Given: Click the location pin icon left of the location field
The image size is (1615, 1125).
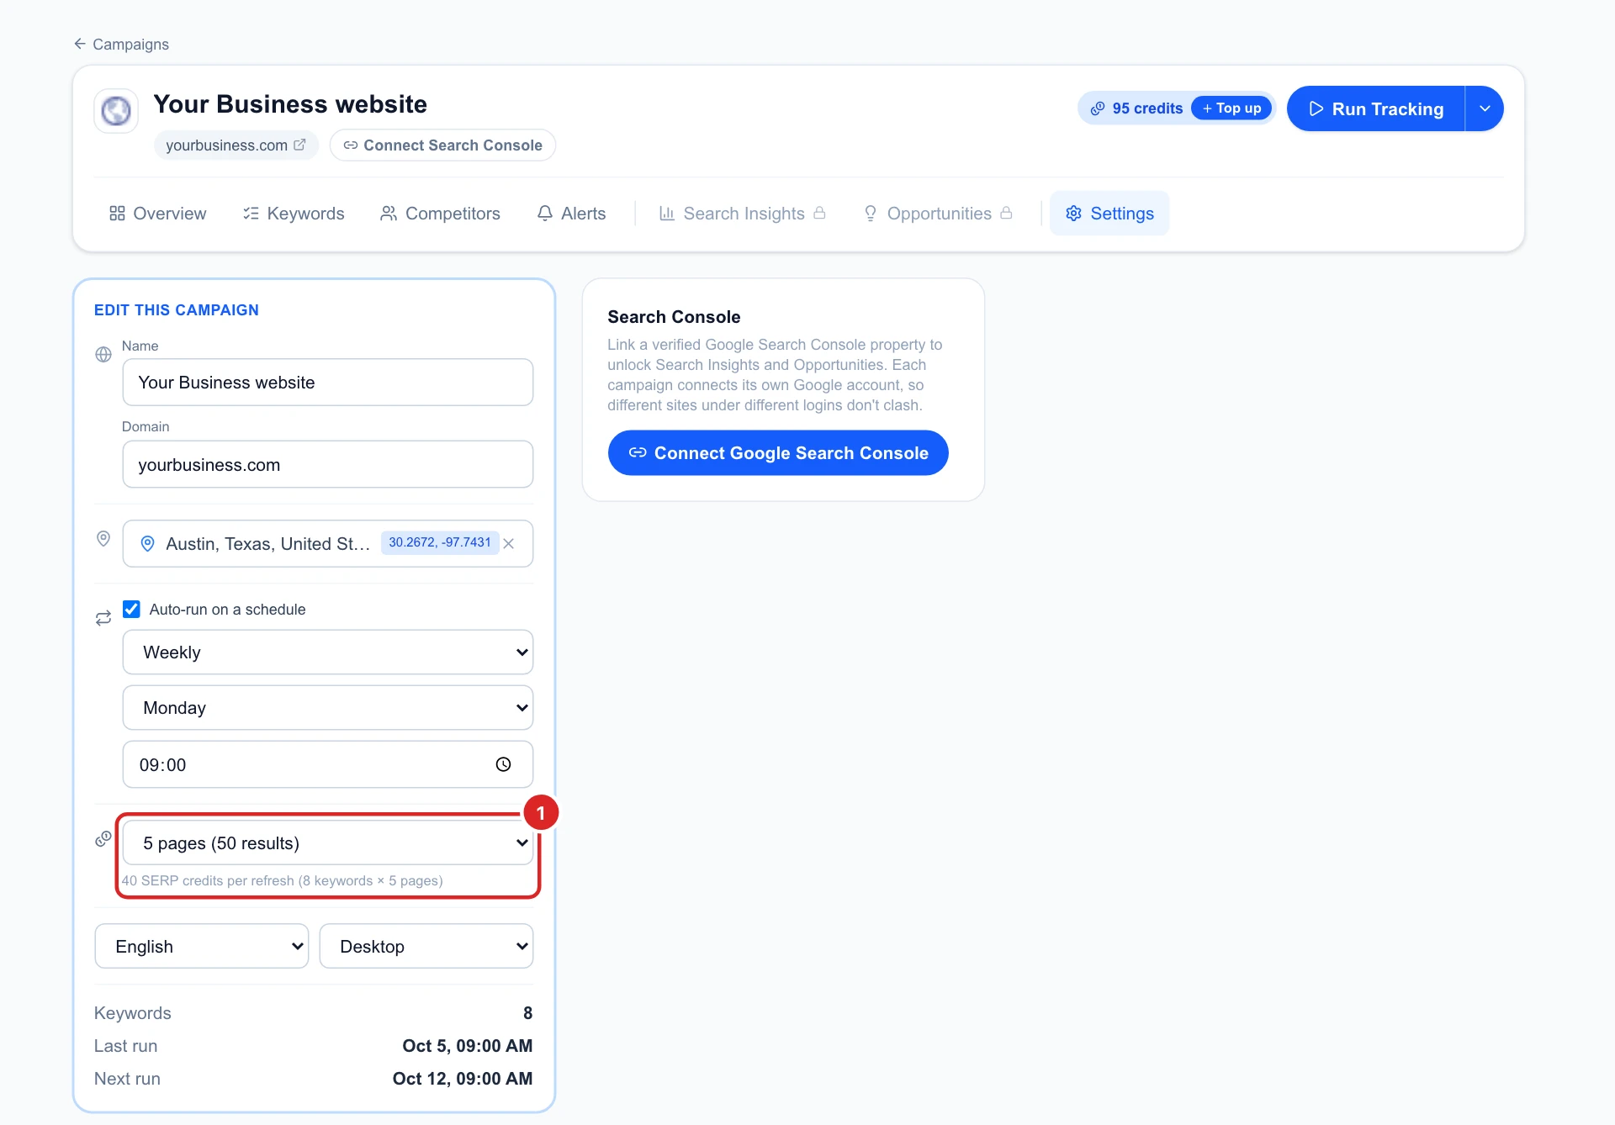Looking at the screenshot, I should (x=103, y=538).
